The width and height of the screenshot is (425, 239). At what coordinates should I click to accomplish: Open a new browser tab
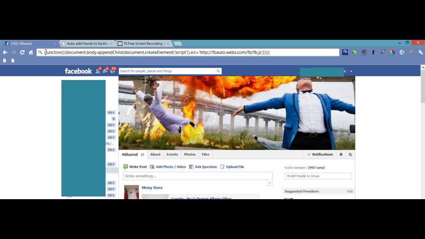[178, 43]
